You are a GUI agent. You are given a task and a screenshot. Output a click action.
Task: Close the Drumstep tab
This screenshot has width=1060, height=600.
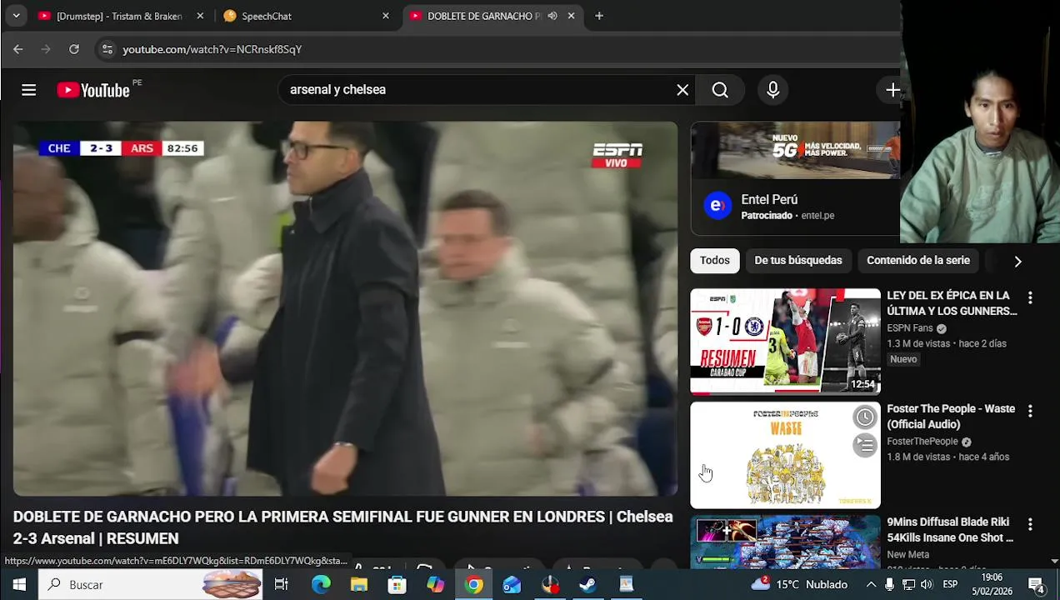click(x=200, y=16)
